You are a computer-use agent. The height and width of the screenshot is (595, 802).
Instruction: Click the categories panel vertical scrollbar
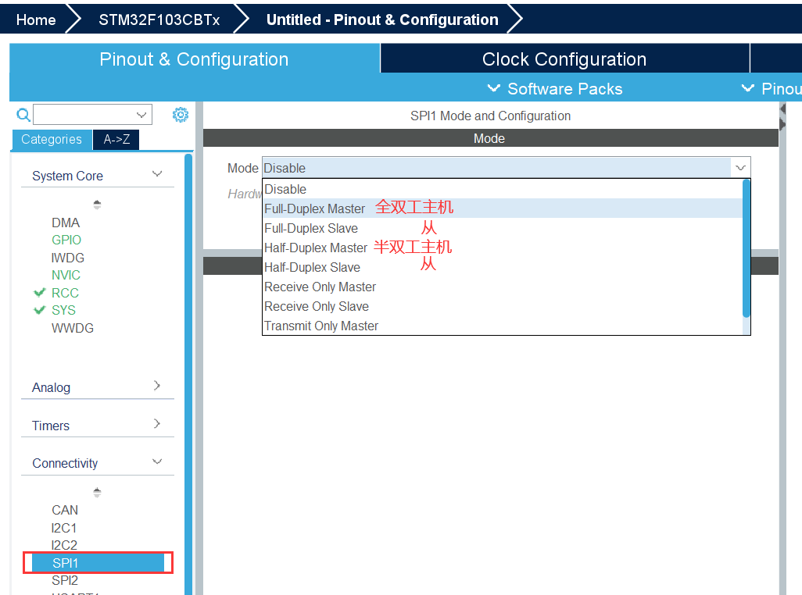(188, 374)
